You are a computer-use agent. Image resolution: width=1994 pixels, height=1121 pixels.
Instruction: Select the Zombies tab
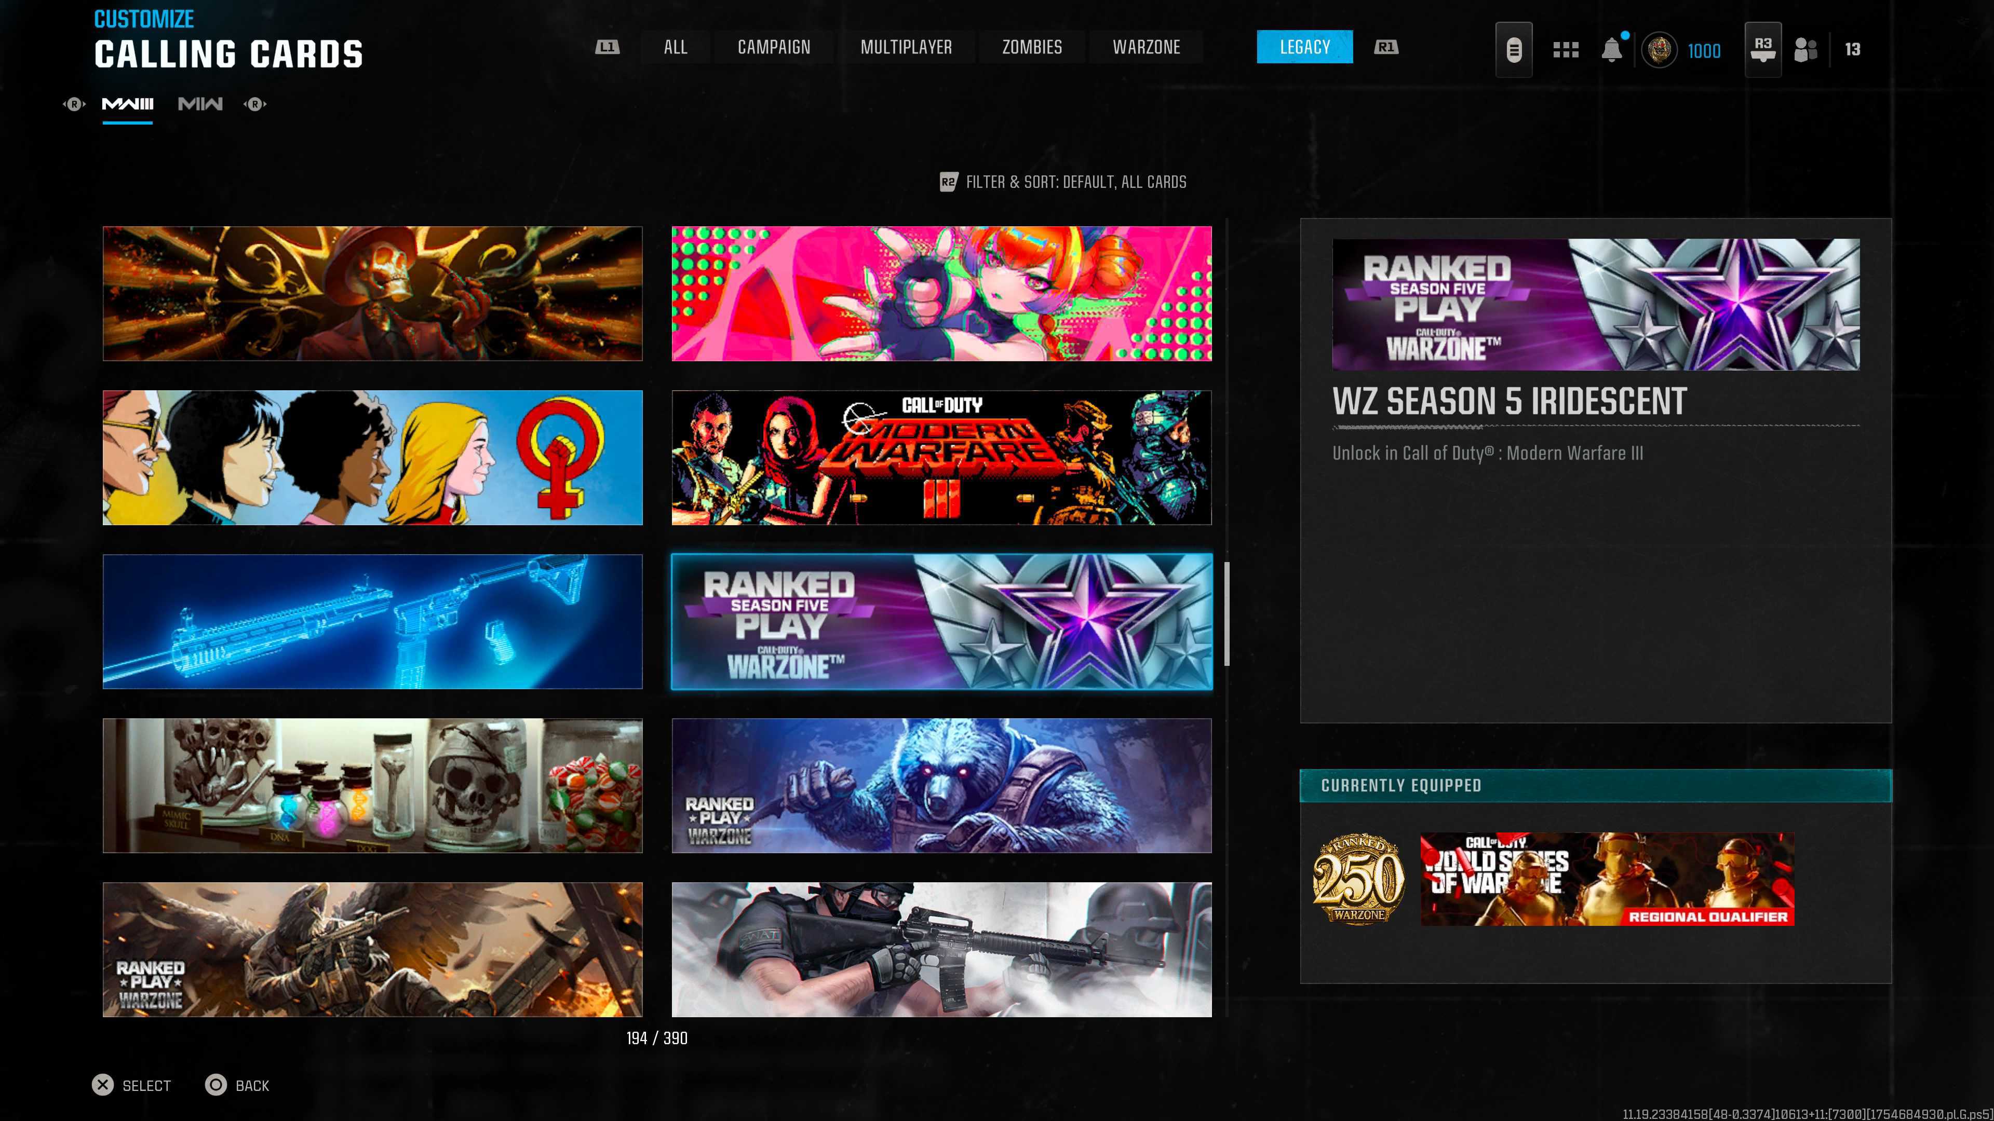click(1032, 47)
